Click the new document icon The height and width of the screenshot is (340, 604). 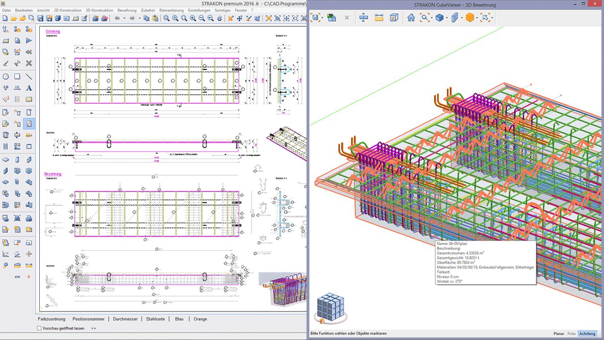coord(5,18)
